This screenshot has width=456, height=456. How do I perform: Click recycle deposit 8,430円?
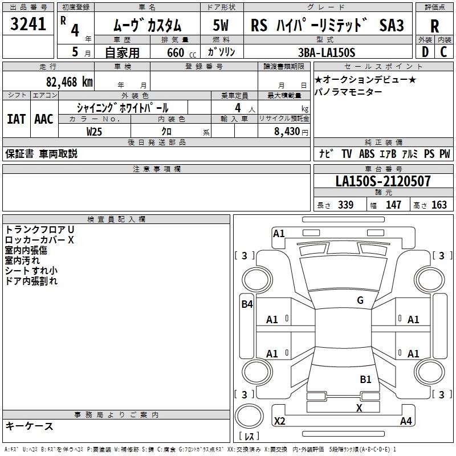(x=291, y=132)
